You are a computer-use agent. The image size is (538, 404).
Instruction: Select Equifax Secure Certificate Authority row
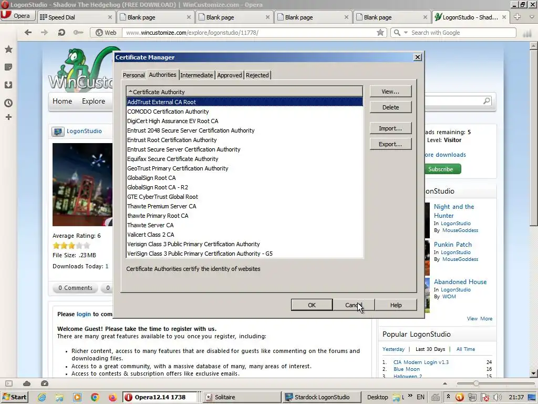245,159
